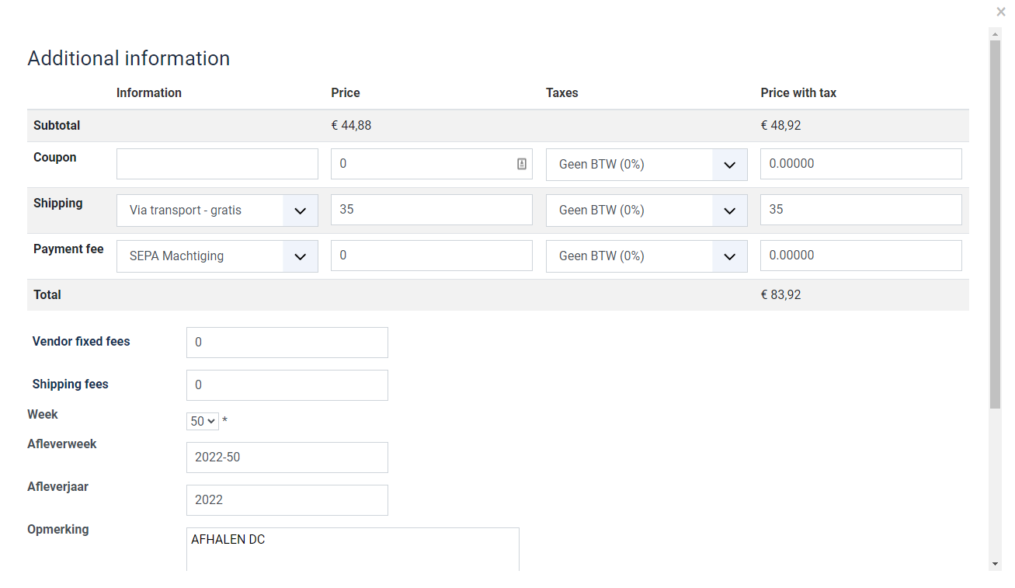Screen dimensions: 1015x588
Task: Close the Additional information dialog
Action: [1001, 12]
